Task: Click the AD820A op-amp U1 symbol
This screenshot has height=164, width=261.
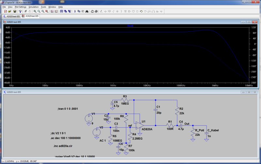Action: pyautogui.click(x=140, y=126)
